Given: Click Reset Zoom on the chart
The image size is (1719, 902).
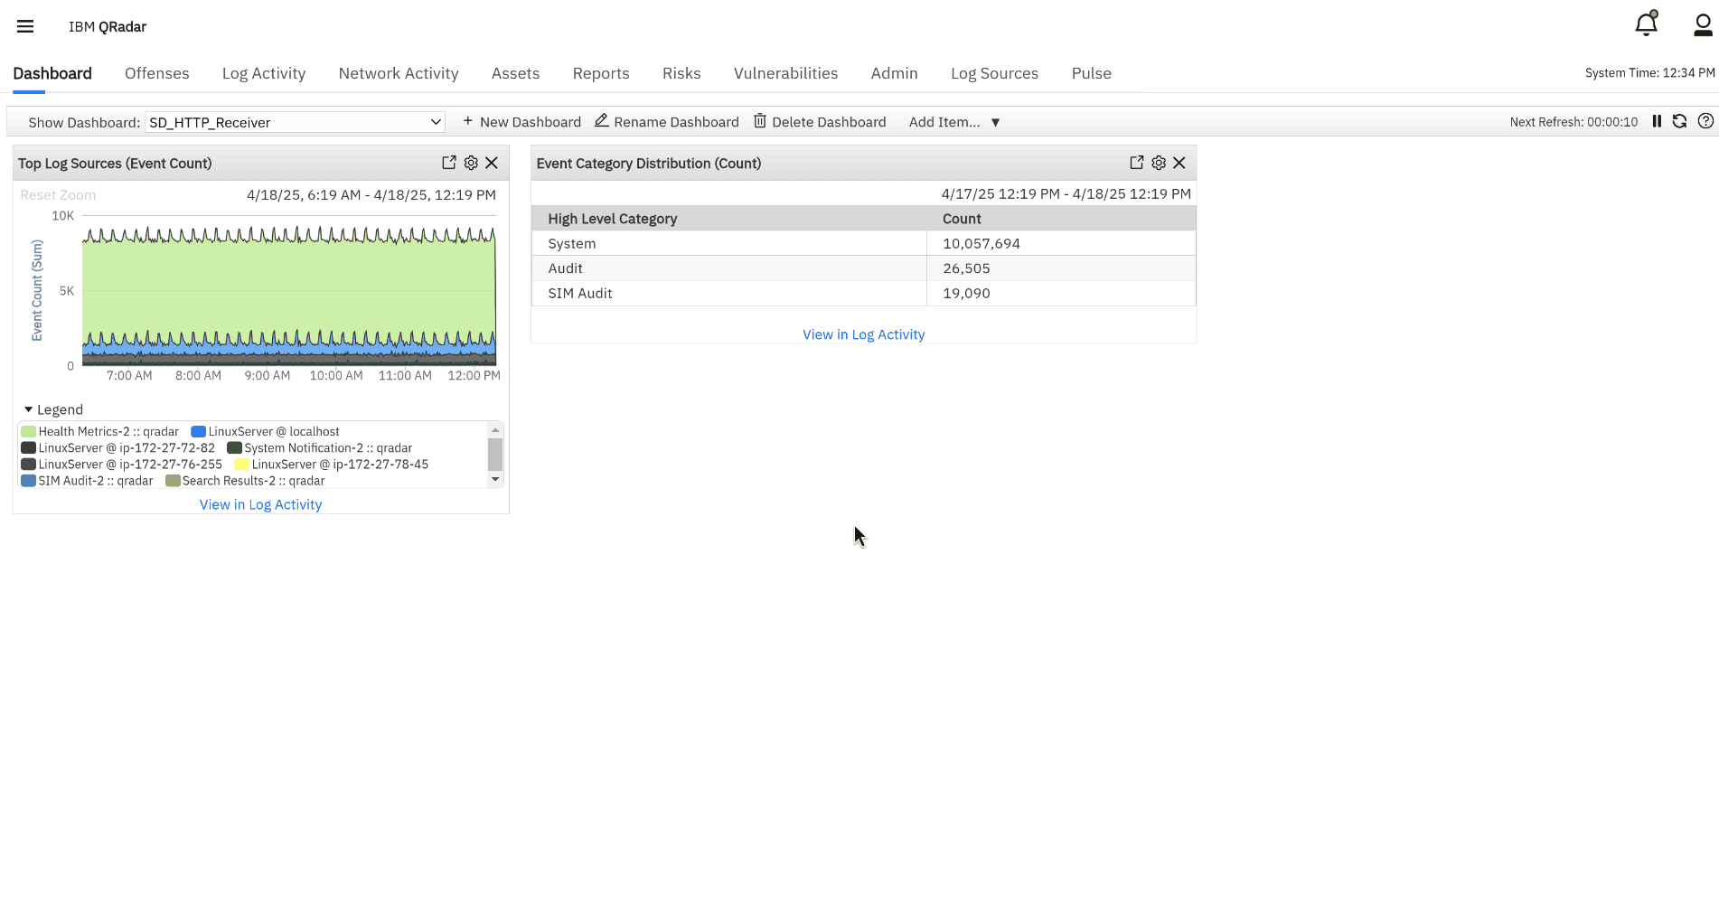Looking at the screenshot, I should tap(58, 195).
